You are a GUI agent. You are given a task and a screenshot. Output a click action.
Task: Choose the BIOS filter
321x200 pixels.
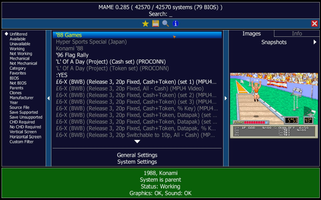[14, 78]
